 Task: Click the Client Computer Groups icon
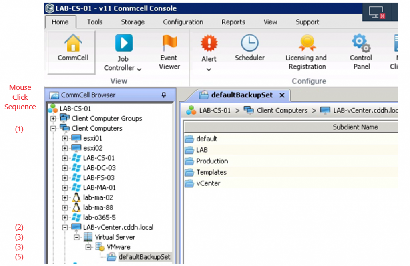[64, 118]
